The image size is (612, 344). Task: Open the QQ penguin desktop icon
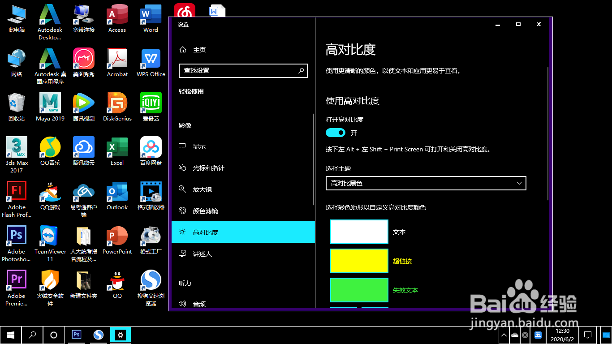point(117,284)
